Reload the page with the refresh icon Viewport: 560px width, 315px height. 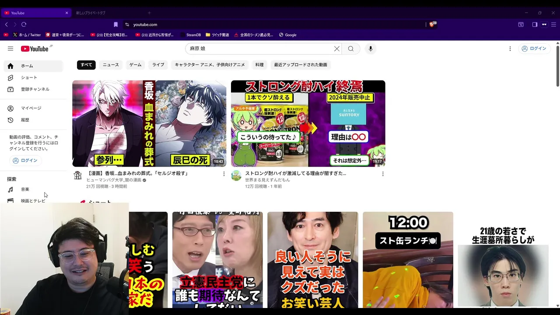point(24,24)
